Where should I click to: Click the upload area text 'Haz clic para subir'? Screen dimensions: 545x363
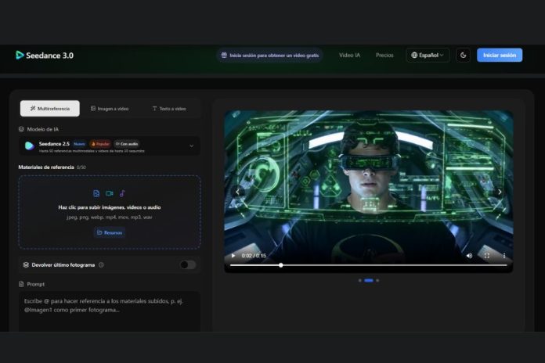[109, 207]
